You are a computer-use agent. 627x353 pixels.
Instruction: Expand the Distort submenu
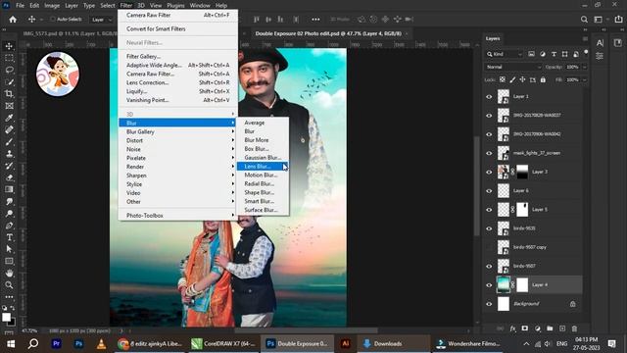(178, 140)
